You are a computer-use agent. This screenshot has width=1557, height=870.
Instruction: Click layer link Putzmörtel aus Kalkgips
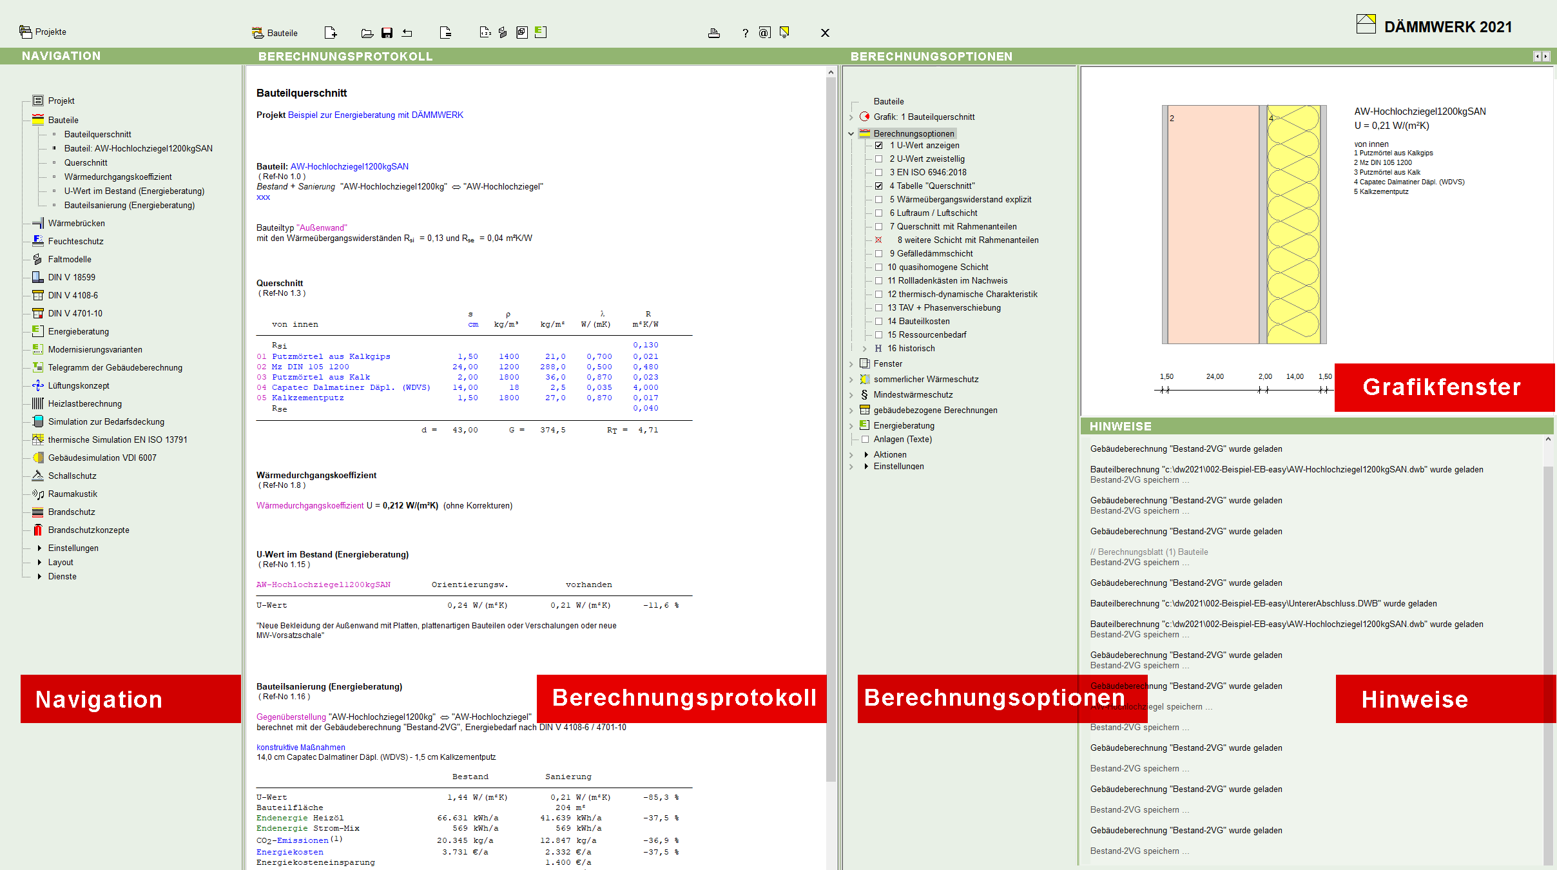pos(331,356)
